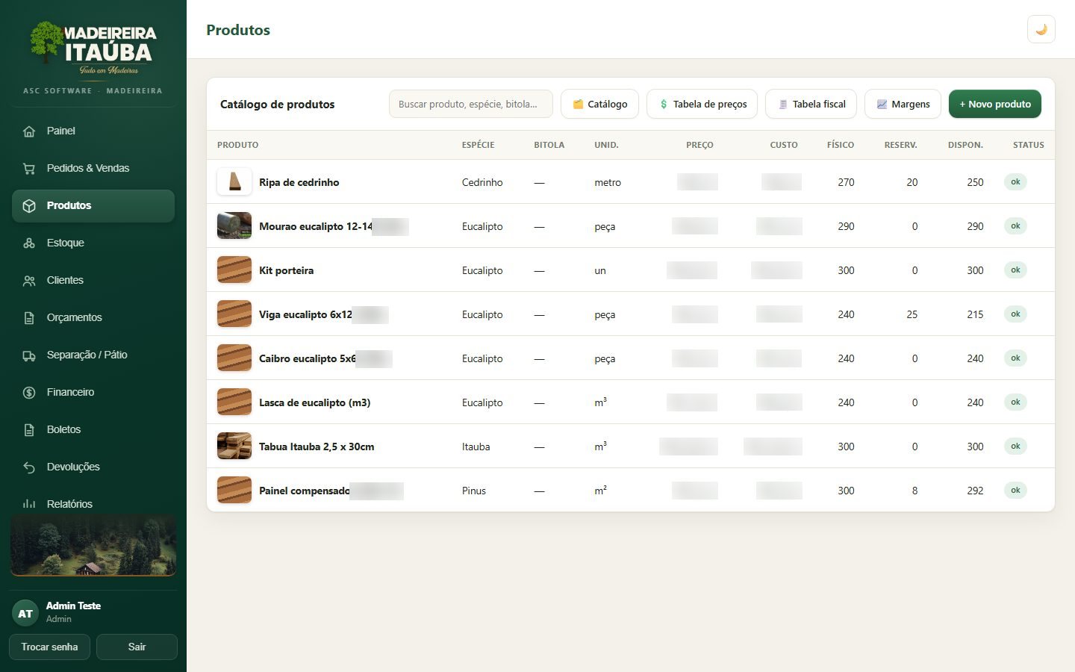The height and width of the screenshot is (672, 1075).
Task: Click the ok status badge for Painel compensado
Action: pyautogui.click(x=1015, y=491)
